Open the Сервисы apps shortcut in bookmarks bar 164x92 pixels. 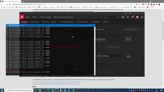4,7
